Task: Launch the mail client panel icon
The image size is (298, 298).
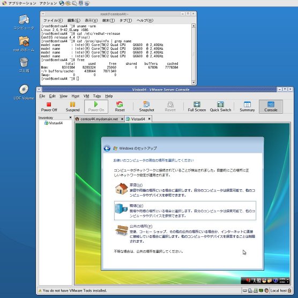Action: (68, 3)
